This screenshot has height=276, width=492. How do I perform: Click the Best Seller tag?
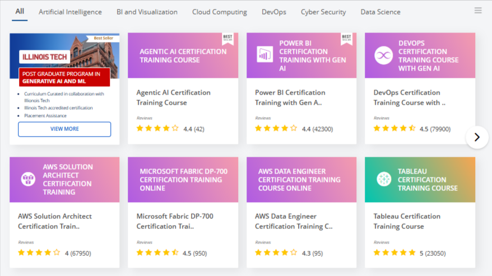(x=103, y=38)
